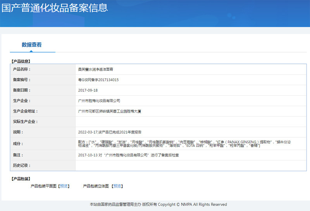310x211 pixels.
Task: Click the 生产企业 label cell
Action: point(43,101)
